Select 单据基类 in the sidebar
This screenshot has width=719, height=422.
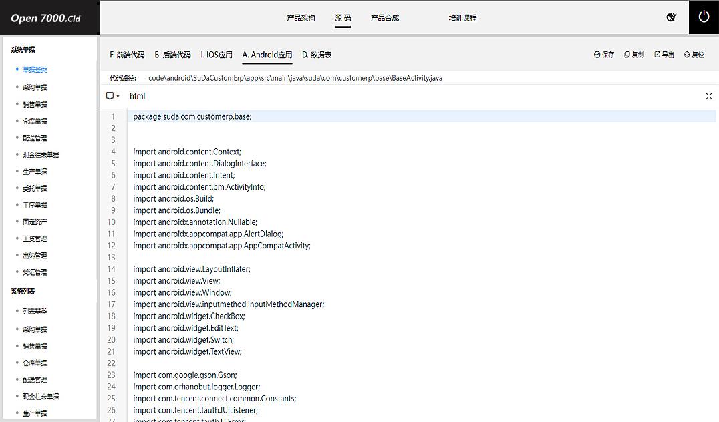tap(35, 69)
